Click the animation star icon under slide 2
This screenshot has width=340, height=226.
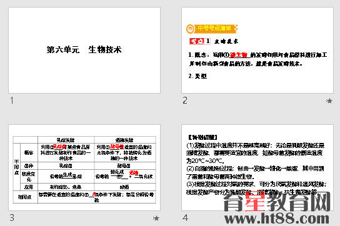tap(329, 101)
